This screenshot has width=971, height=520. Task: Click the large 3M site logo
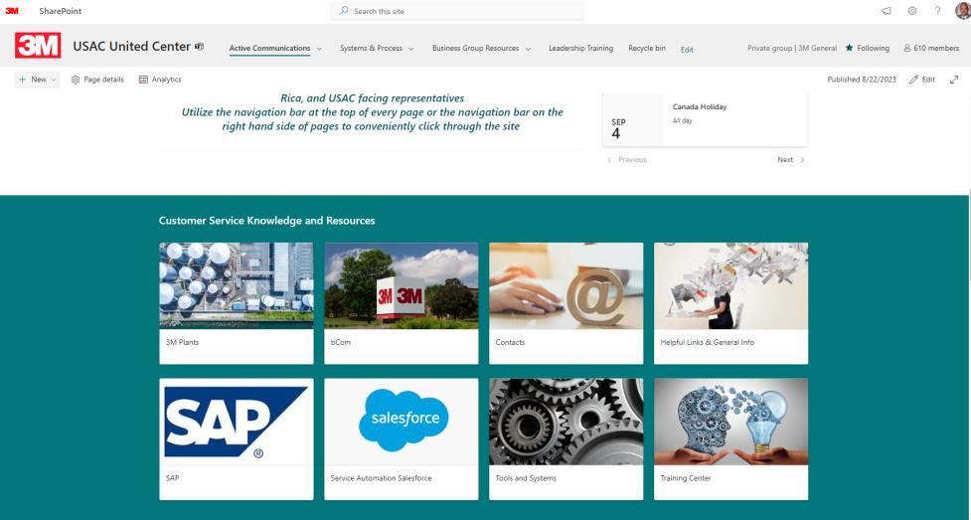point(38,46)
